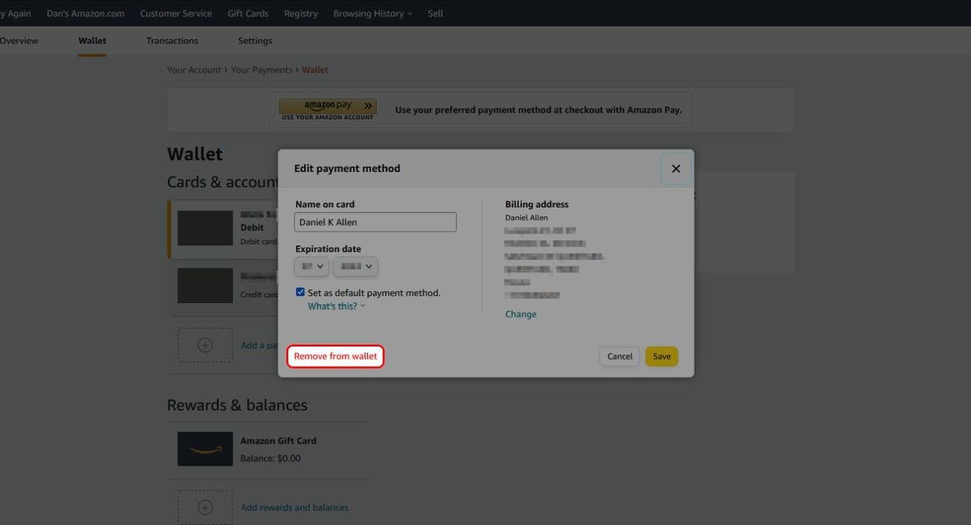Click the Cancel button

[619, 356]
